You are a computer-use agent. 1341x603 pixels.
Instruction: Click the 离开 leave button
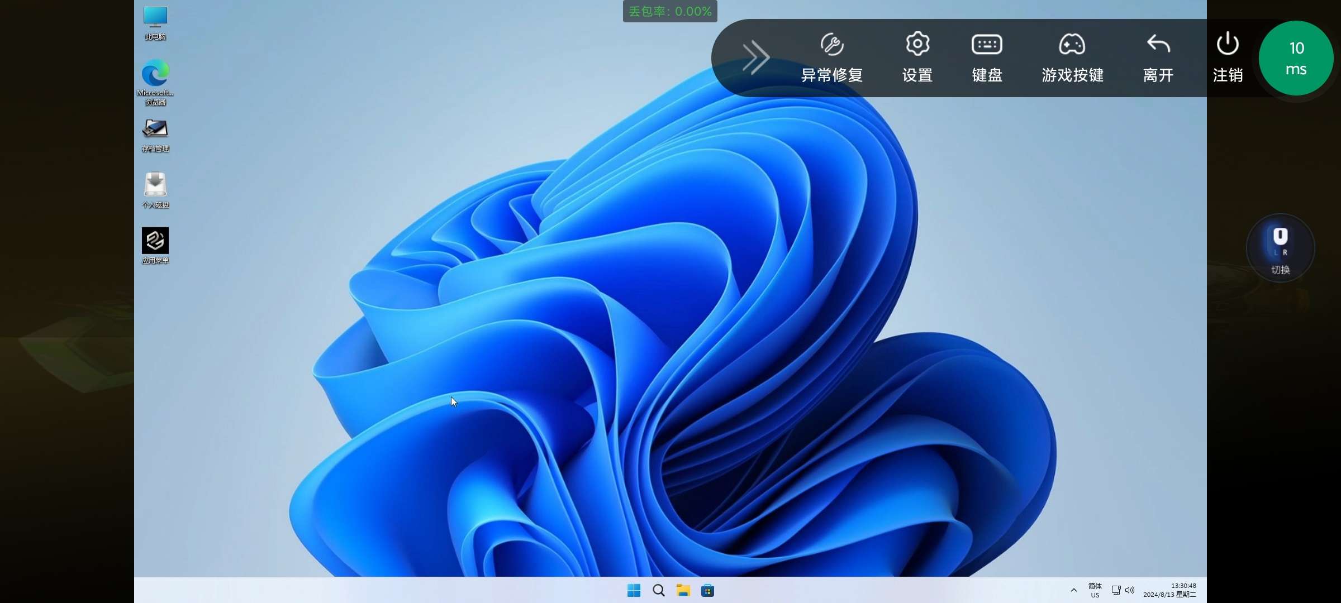click(x=1158, y=58)
